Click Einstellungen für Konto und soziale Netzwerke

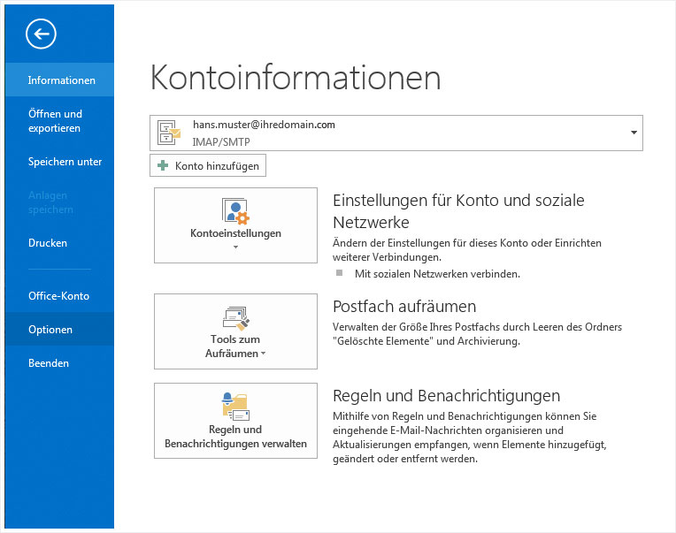458,211
